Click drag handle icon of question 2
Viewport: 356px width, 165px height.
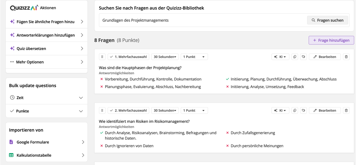coord(102,110)
